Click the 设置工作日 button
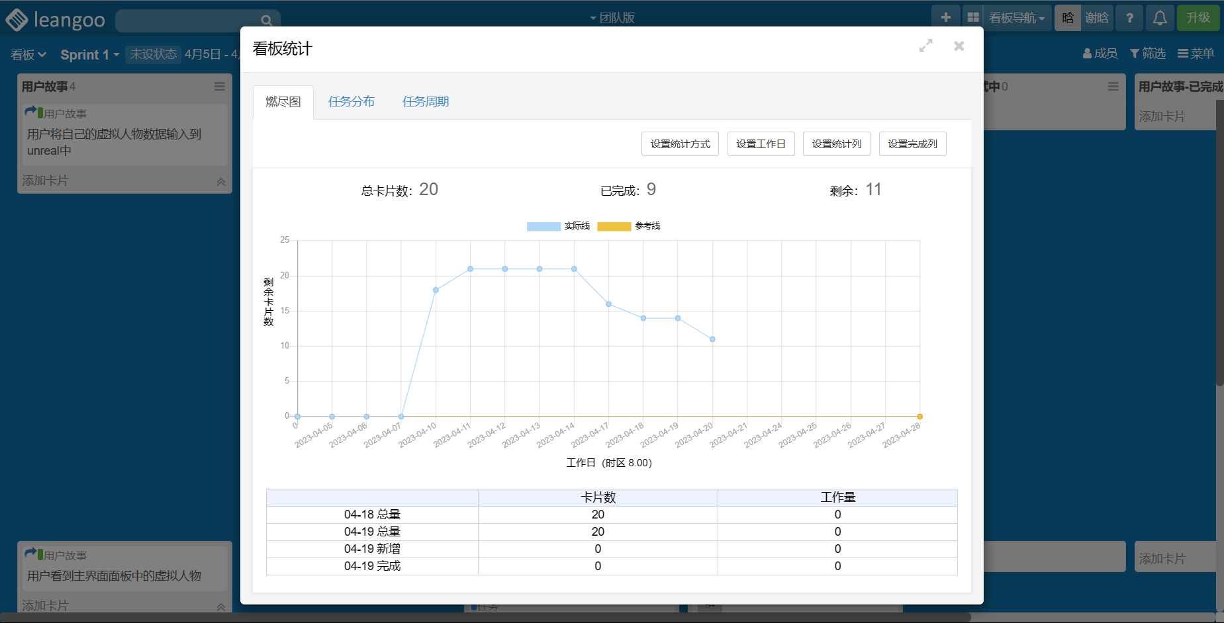This screenshot has width=1224, height=623. tap(761, 144)
